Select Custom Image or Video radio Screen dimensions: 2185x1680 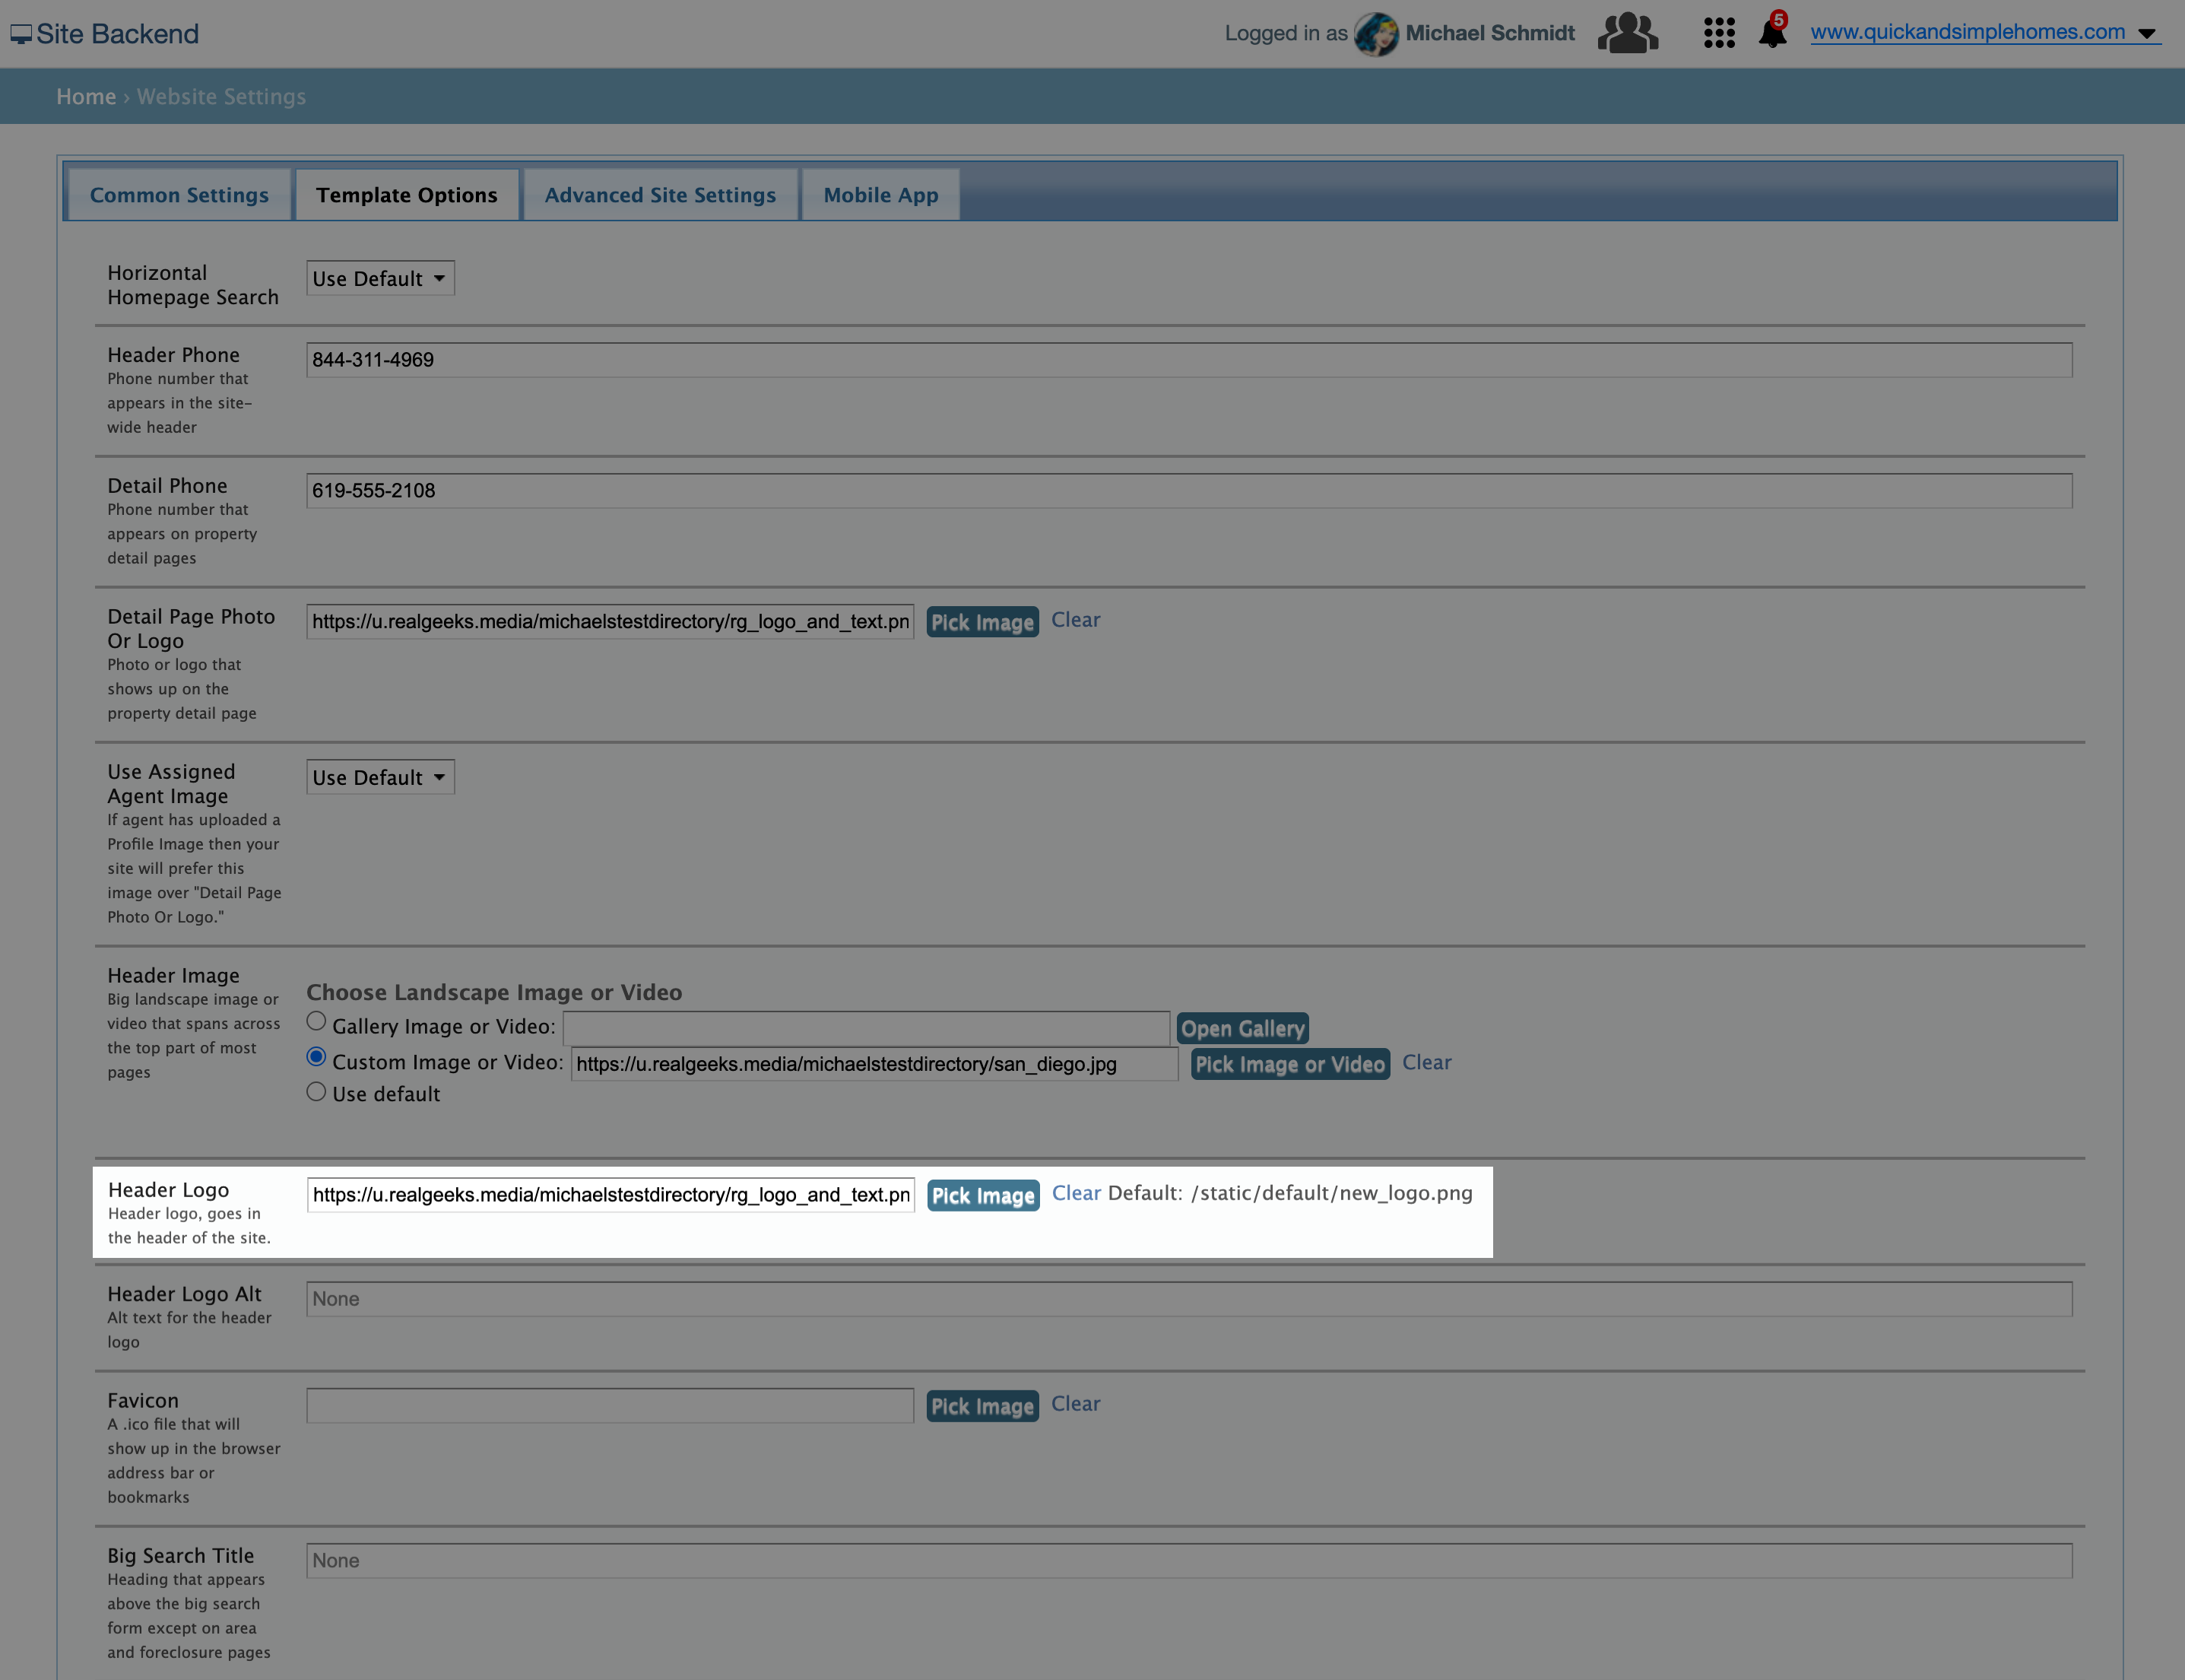pos(316,1057)
